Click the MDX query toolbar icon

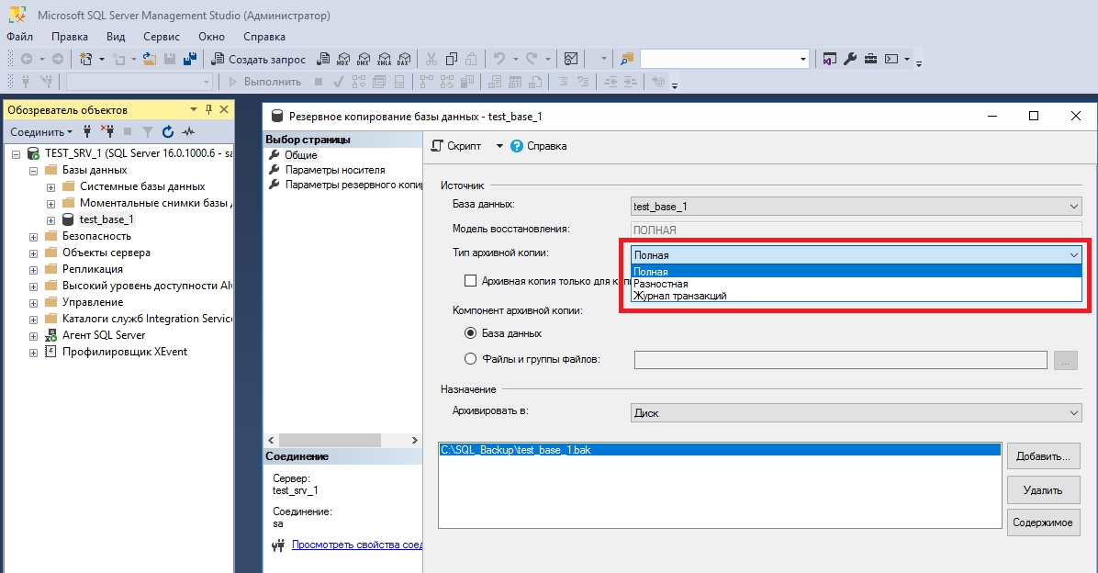coord(343,59)
